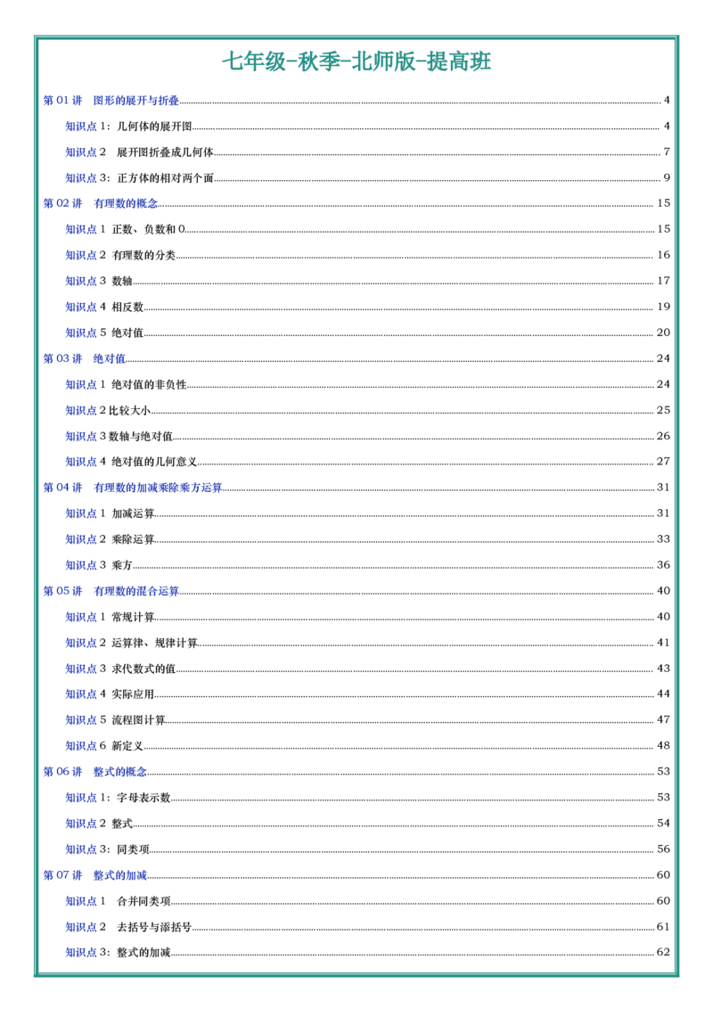
Task: Click 第04讲 有理数的加减乘除乘方运算 entry
Action: (x=356, y=488)
